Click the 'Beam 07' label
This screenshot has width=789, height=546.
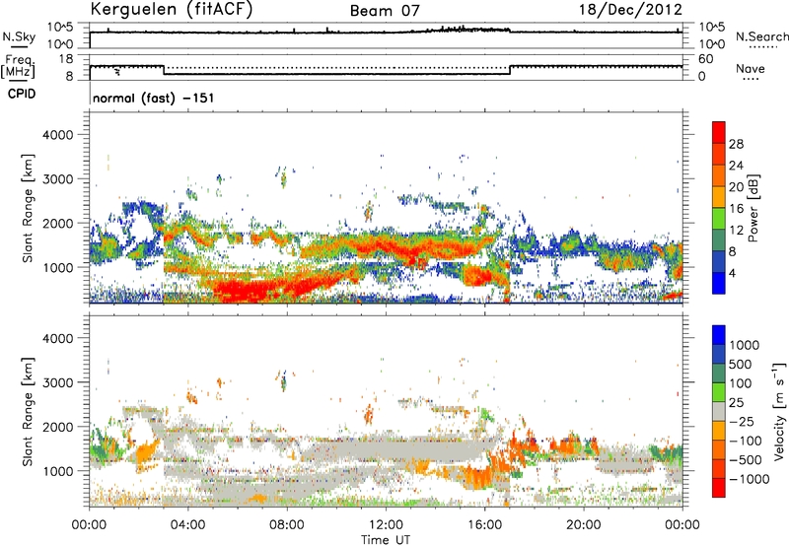coord(385,11)
